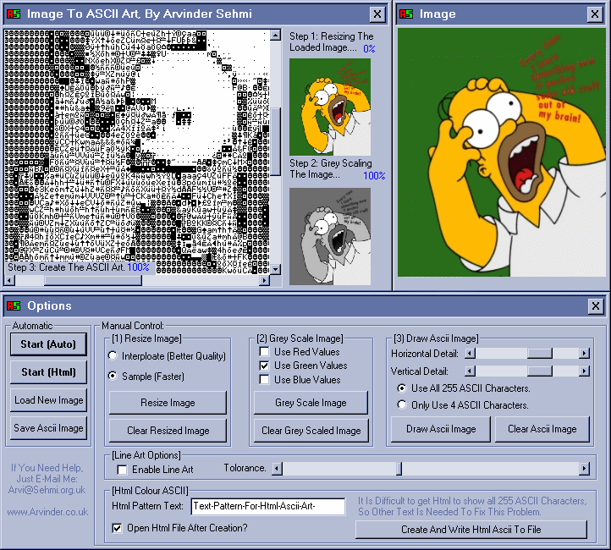This screenshot has height=550, width=611.
Task: Check the Enable Line Art box
Action: click(122, 470)
